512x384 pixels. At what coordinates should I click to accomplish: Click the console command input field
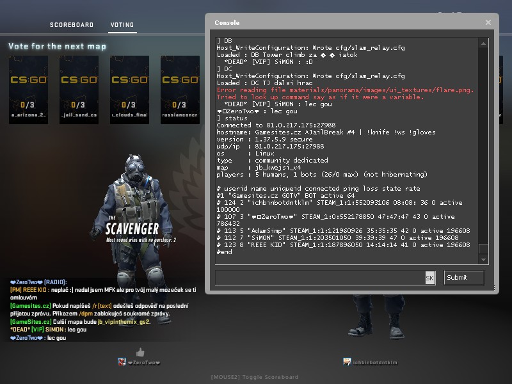320,278
